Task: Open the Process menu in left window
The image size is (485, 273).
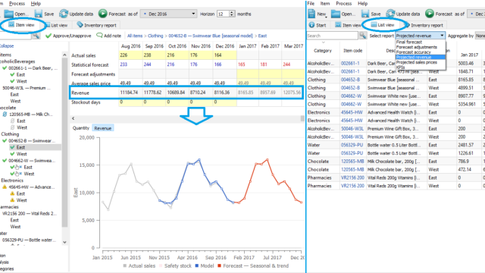Action: click(17, 3)
